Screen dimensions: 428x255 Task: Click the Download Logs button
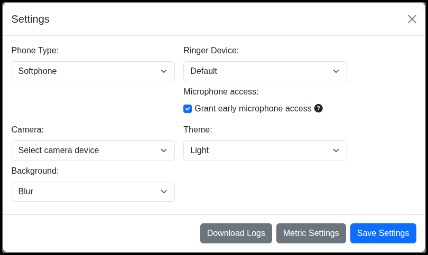[236, 233]
